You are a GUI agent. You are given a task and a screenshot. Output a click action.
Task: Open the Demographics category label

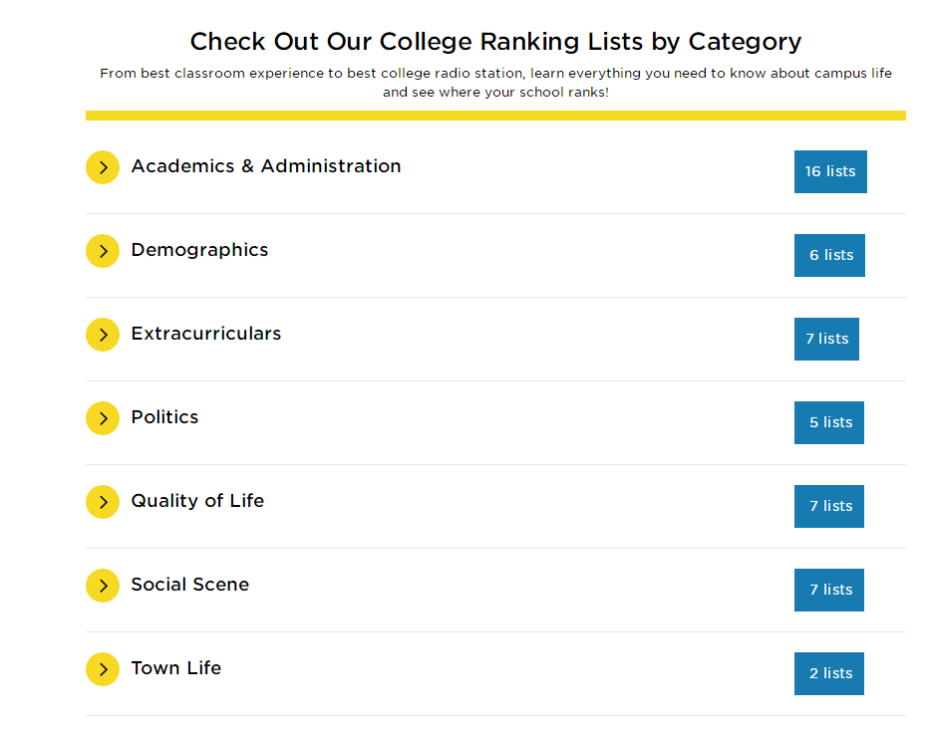[199, 250]
